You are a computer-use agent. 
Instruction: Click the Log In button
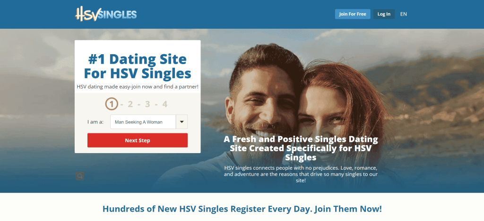click(384, 14)
